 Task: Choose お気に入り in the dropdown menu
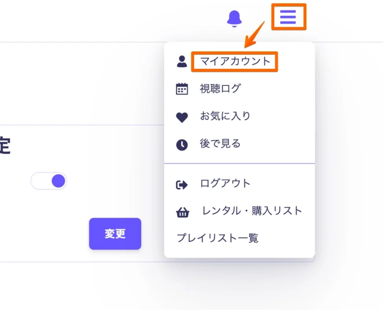pos(225,116)
